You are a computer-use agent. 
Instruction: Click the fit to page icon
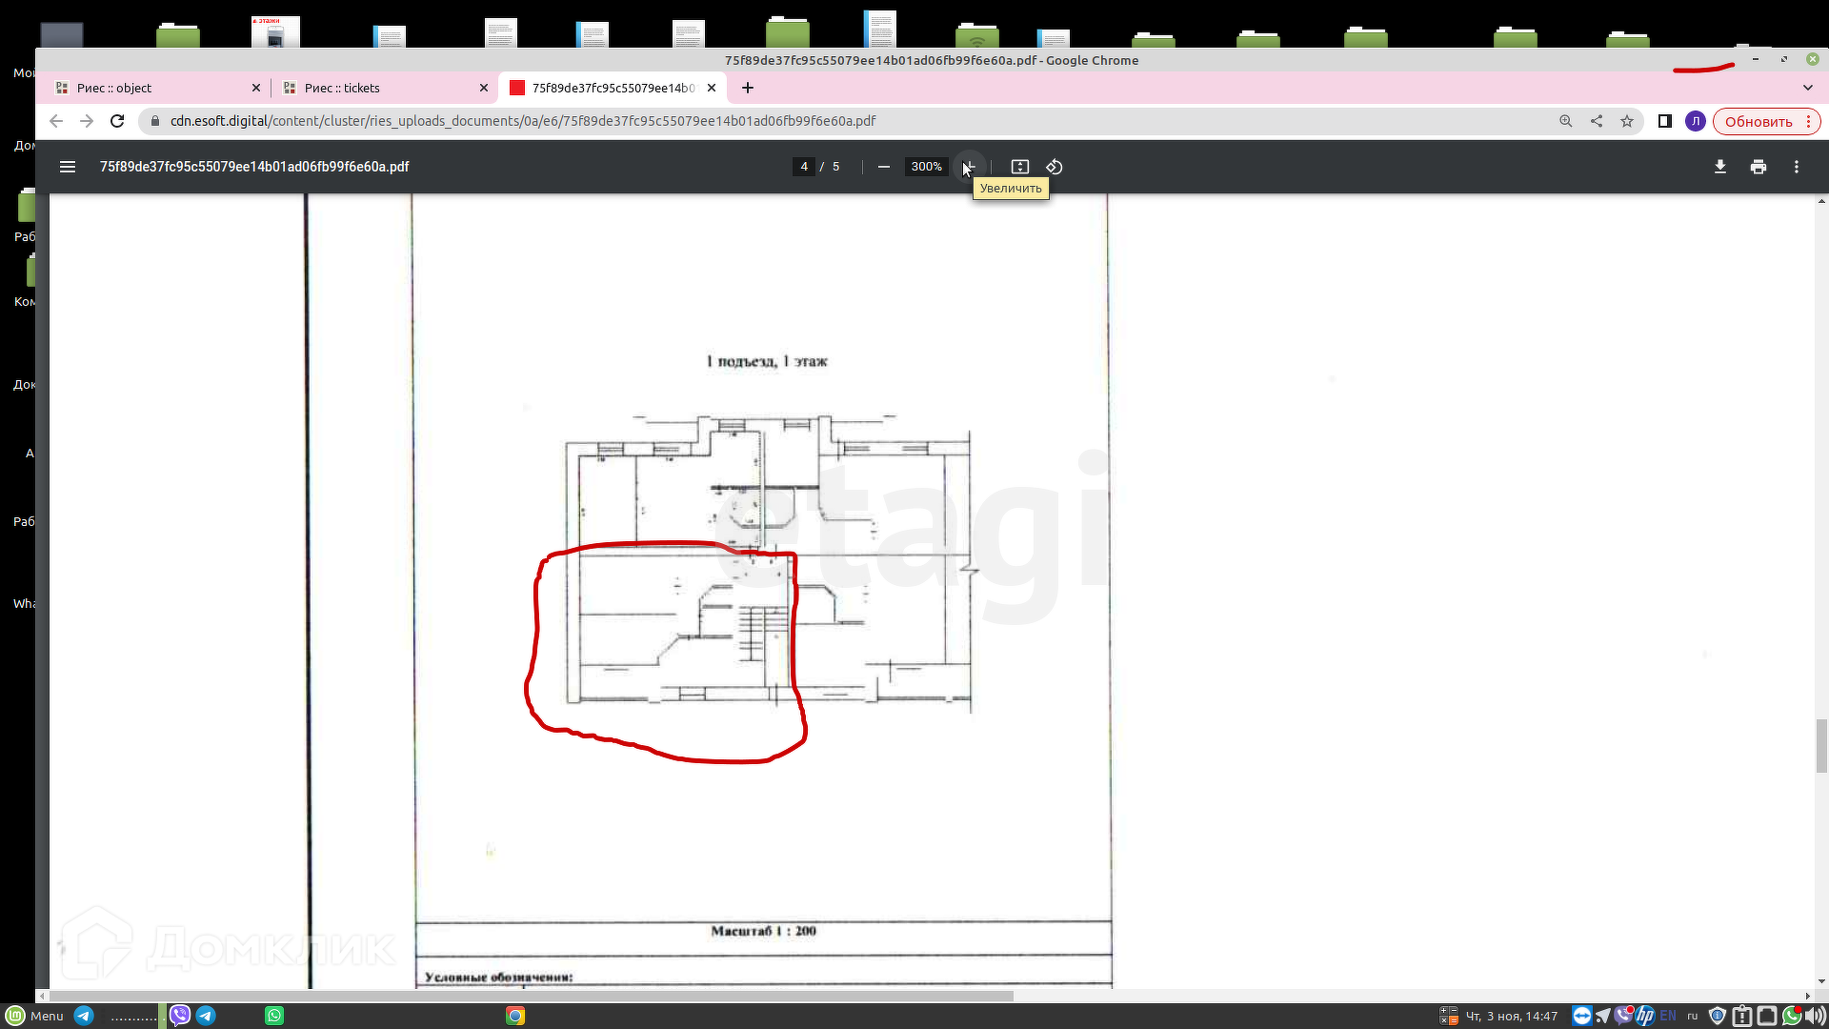[x=1020, y=167]
